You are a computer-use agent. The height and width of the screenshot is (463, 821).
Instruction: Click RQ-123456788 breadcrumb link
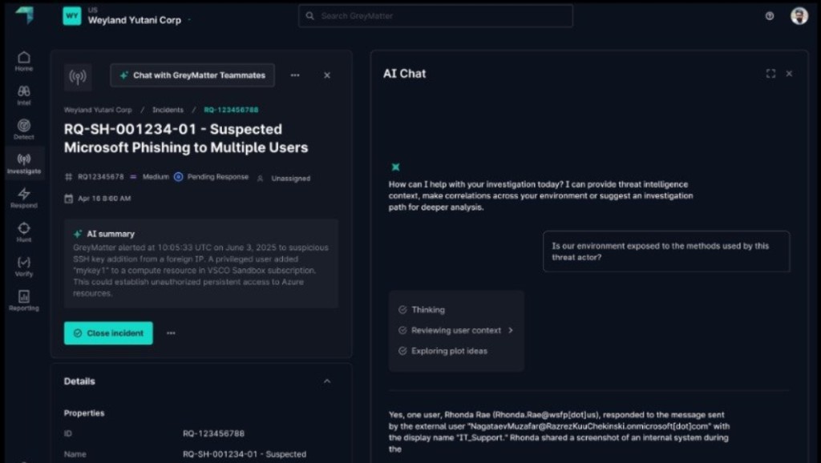(x=231, y=110)
